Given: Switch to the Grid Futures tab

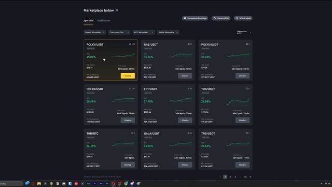Looking at the screenshot, I should point(104,21).
